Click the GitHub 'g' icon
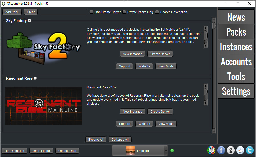 coord(231,150)
